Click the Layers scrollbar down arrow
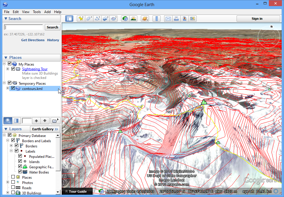The height and width of the screenshot is (197, 284). (58, 192)
